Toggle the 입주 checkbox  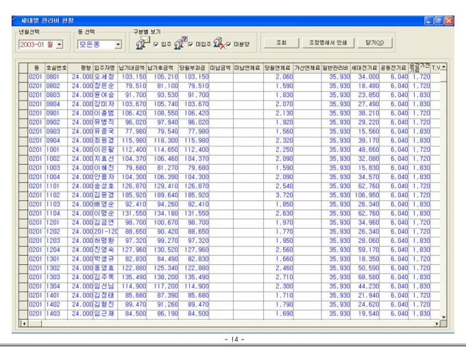(157, 44)
